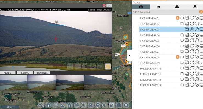Add a new map marker pin
The image size is (203, 109).
[98, 105]
